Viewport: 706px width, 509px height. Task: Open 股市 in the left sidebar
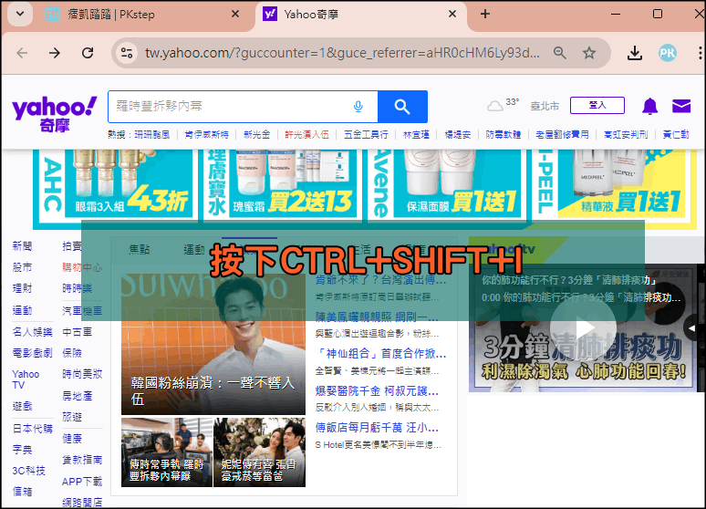click(22, 267)
